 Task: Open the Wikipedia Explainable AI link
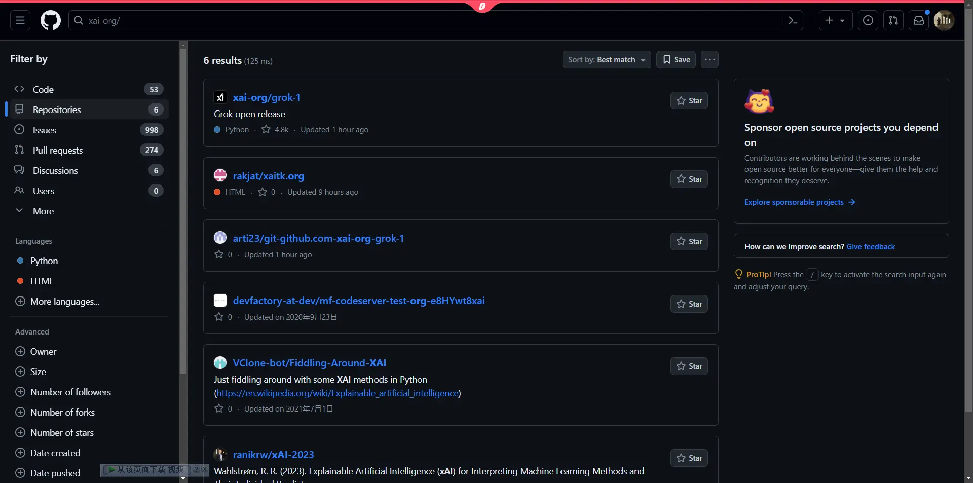tap(338, 393)
